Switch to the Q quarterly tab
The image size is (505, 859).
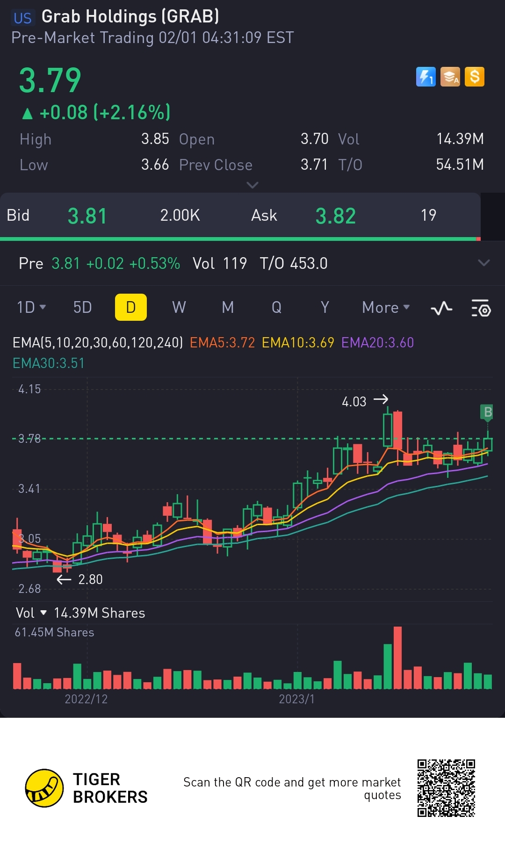pos(276,307)
